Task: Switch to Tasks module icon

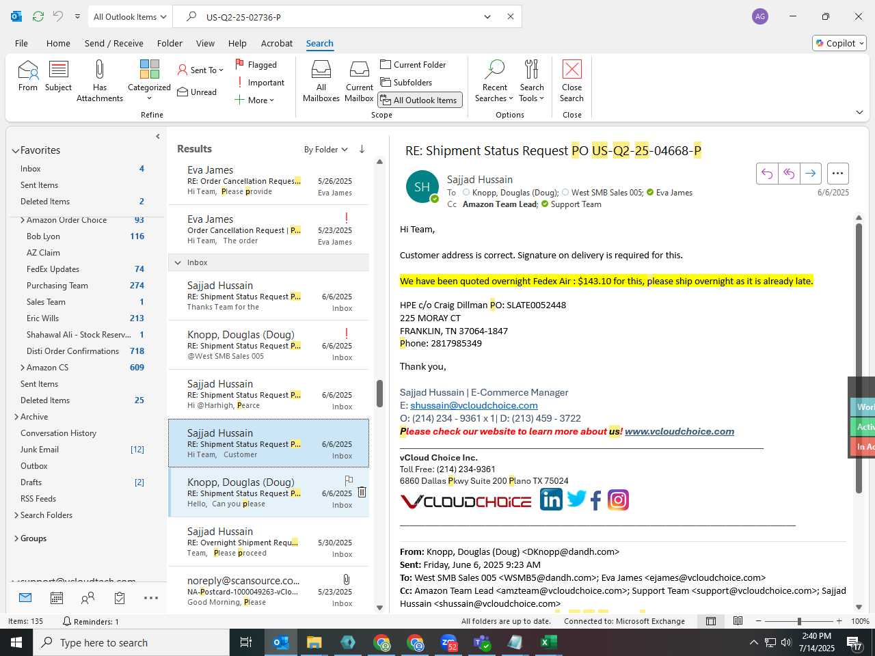Action: point(120,598)
